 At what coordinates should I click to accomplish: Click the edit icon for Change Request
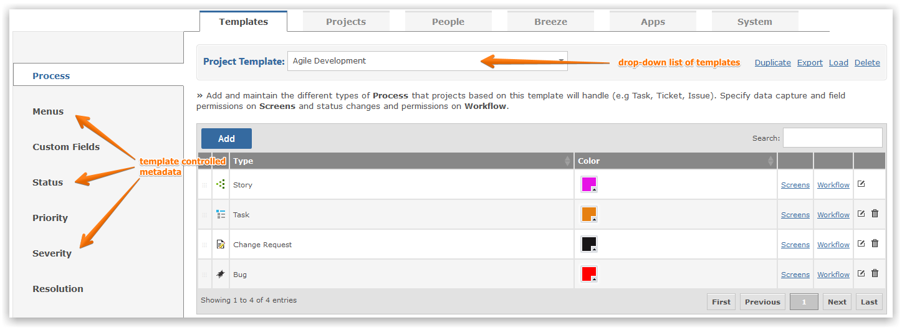(861, 243)
